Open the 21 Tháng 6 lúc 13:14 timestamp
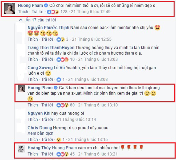The width and height of the screenshot is (176, 160). click(x=76, y=120)
